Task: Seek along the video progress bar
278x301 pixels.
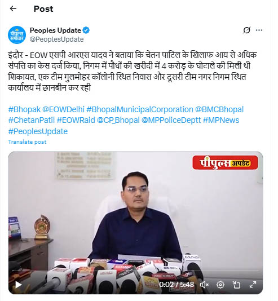Action: pyautogui.click(x=135, y=271)
